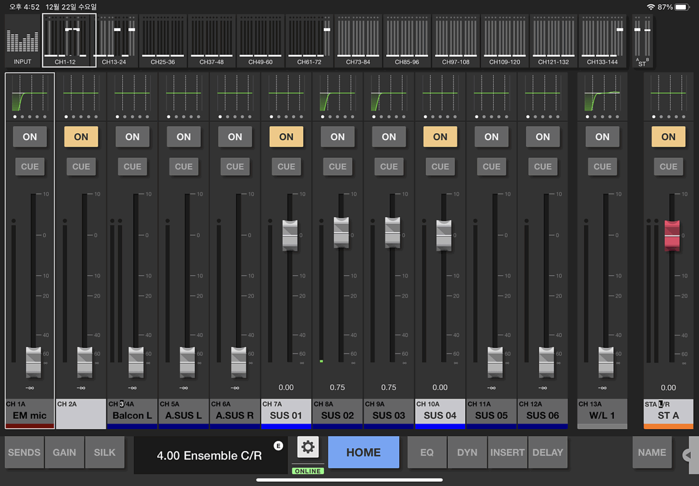Screen dimensions: 699x486
Task: Open the Wi-Fi status icon
Action: point(650,7)
